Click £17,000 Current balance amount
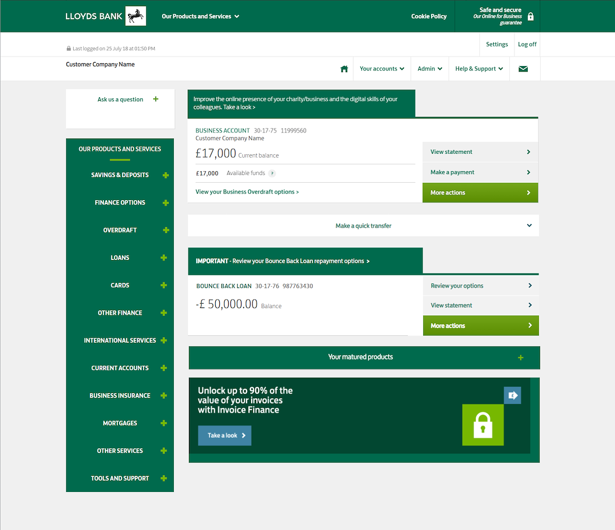The height and width of the screenshot is (530, 615). coord(216,153)
